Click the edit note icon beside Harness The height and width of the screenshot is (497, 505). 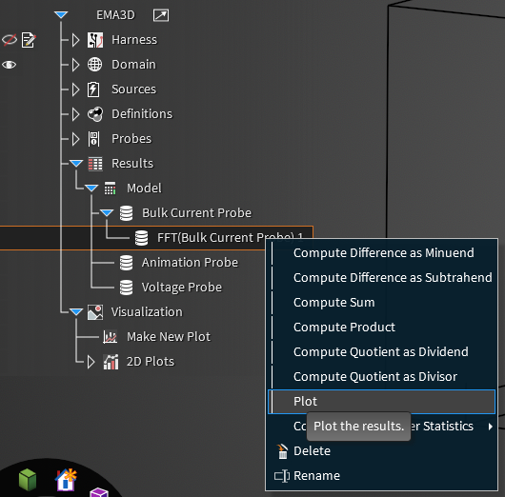[x=29, y=40]
